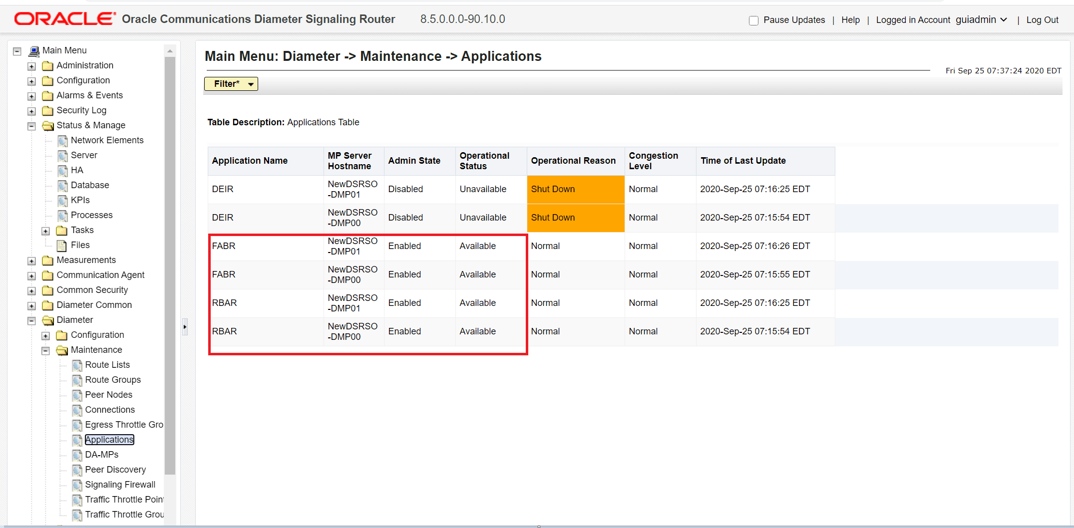Click the Oracle logo
The width and height of the screenshot is (1074, 528).
pos(65,19)
